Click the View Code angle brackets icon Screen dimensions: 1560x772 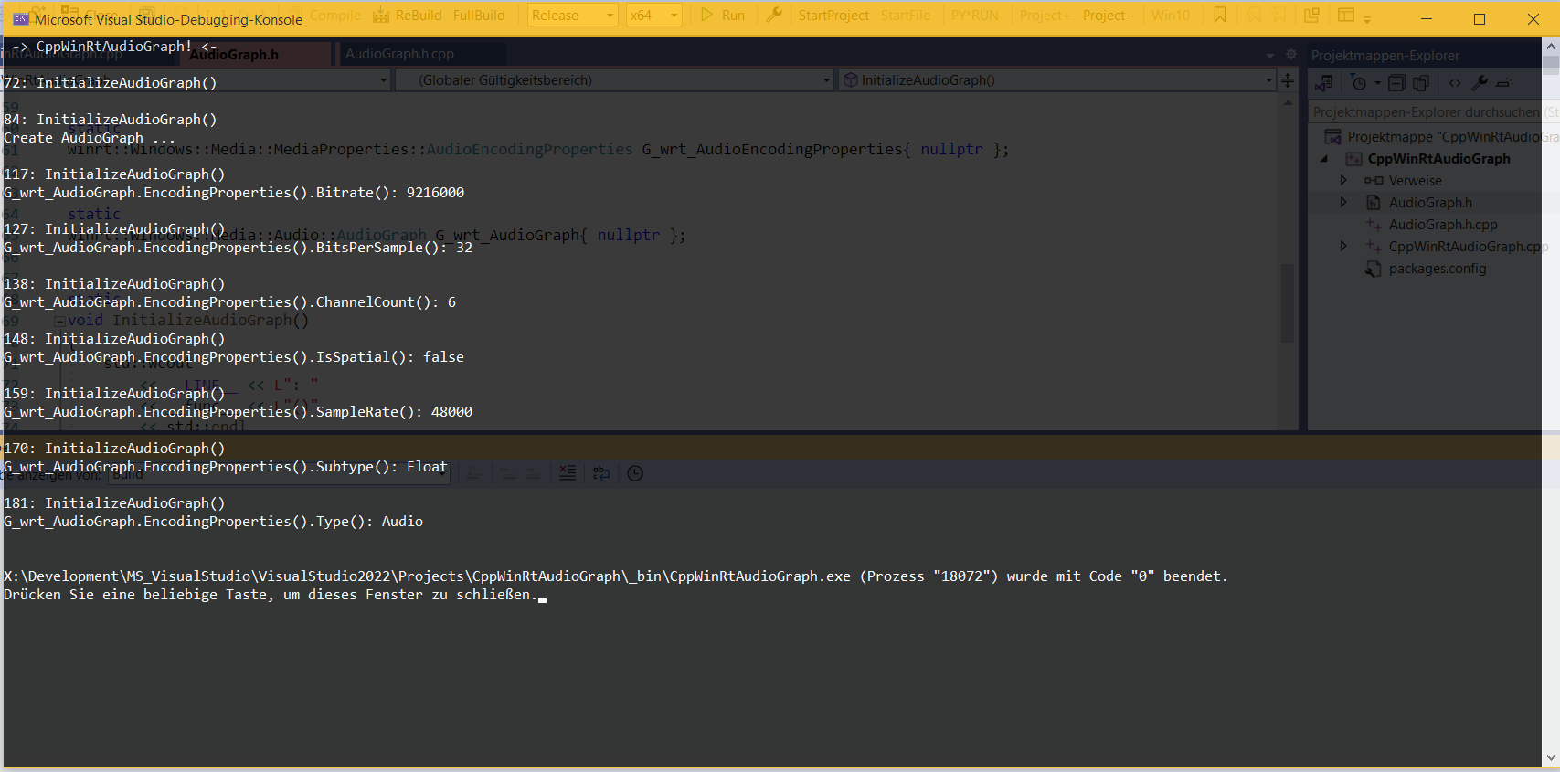(x=1455, y=83)
